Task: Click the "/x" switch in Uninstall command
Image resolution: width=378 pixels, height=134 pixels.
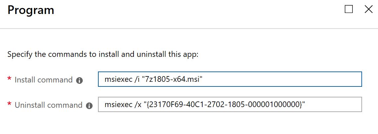Action: coord(138,104)
